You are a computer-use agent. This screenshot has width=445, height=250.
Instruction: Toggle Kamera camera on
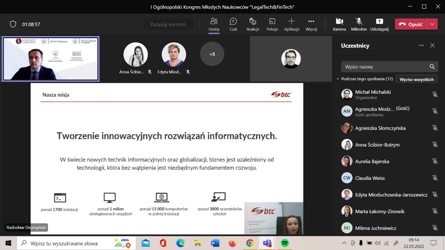click(x=339, y=24)
